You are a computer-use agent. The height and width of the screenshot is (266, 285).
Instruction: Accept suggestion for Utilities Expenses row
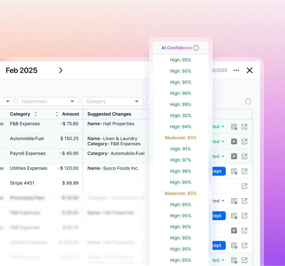(217, 171)
